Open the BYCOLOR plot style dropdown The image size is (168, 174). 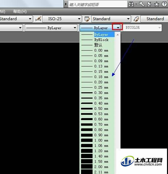coord(142,28)
